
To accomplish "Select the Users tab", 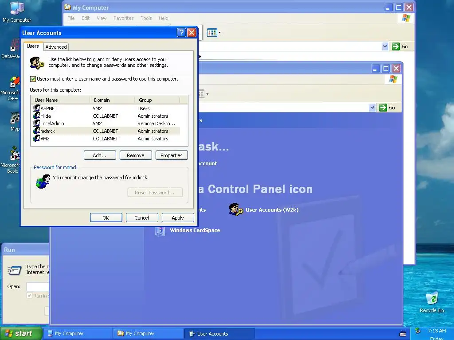I will tap(33, 46).
